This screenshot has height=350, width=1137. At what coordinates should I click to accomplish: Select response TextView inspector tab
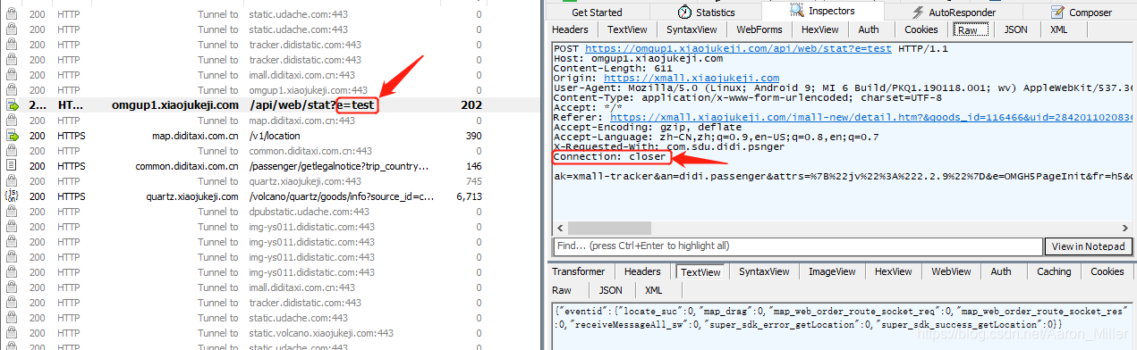point(700,272)
